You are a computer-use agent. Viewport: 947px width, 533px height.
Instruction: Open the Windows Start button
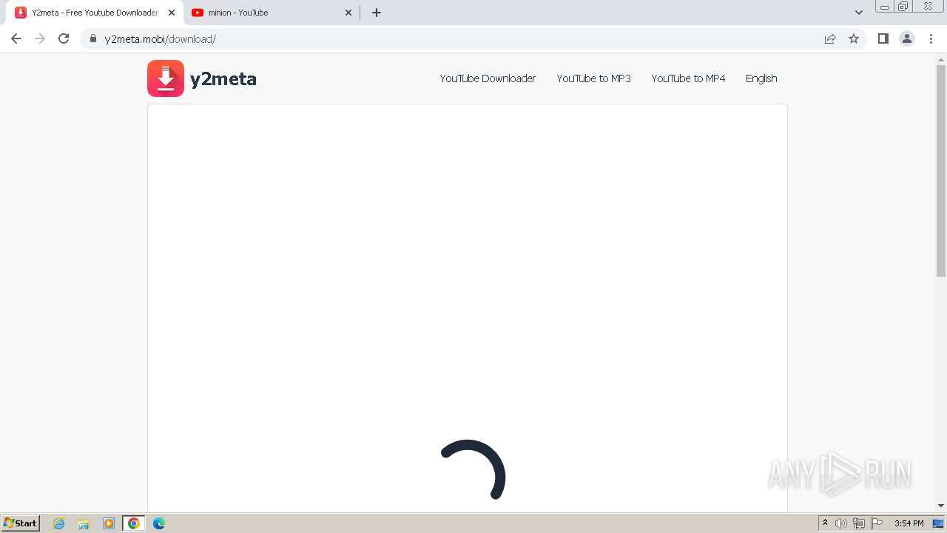click(21, 523)
